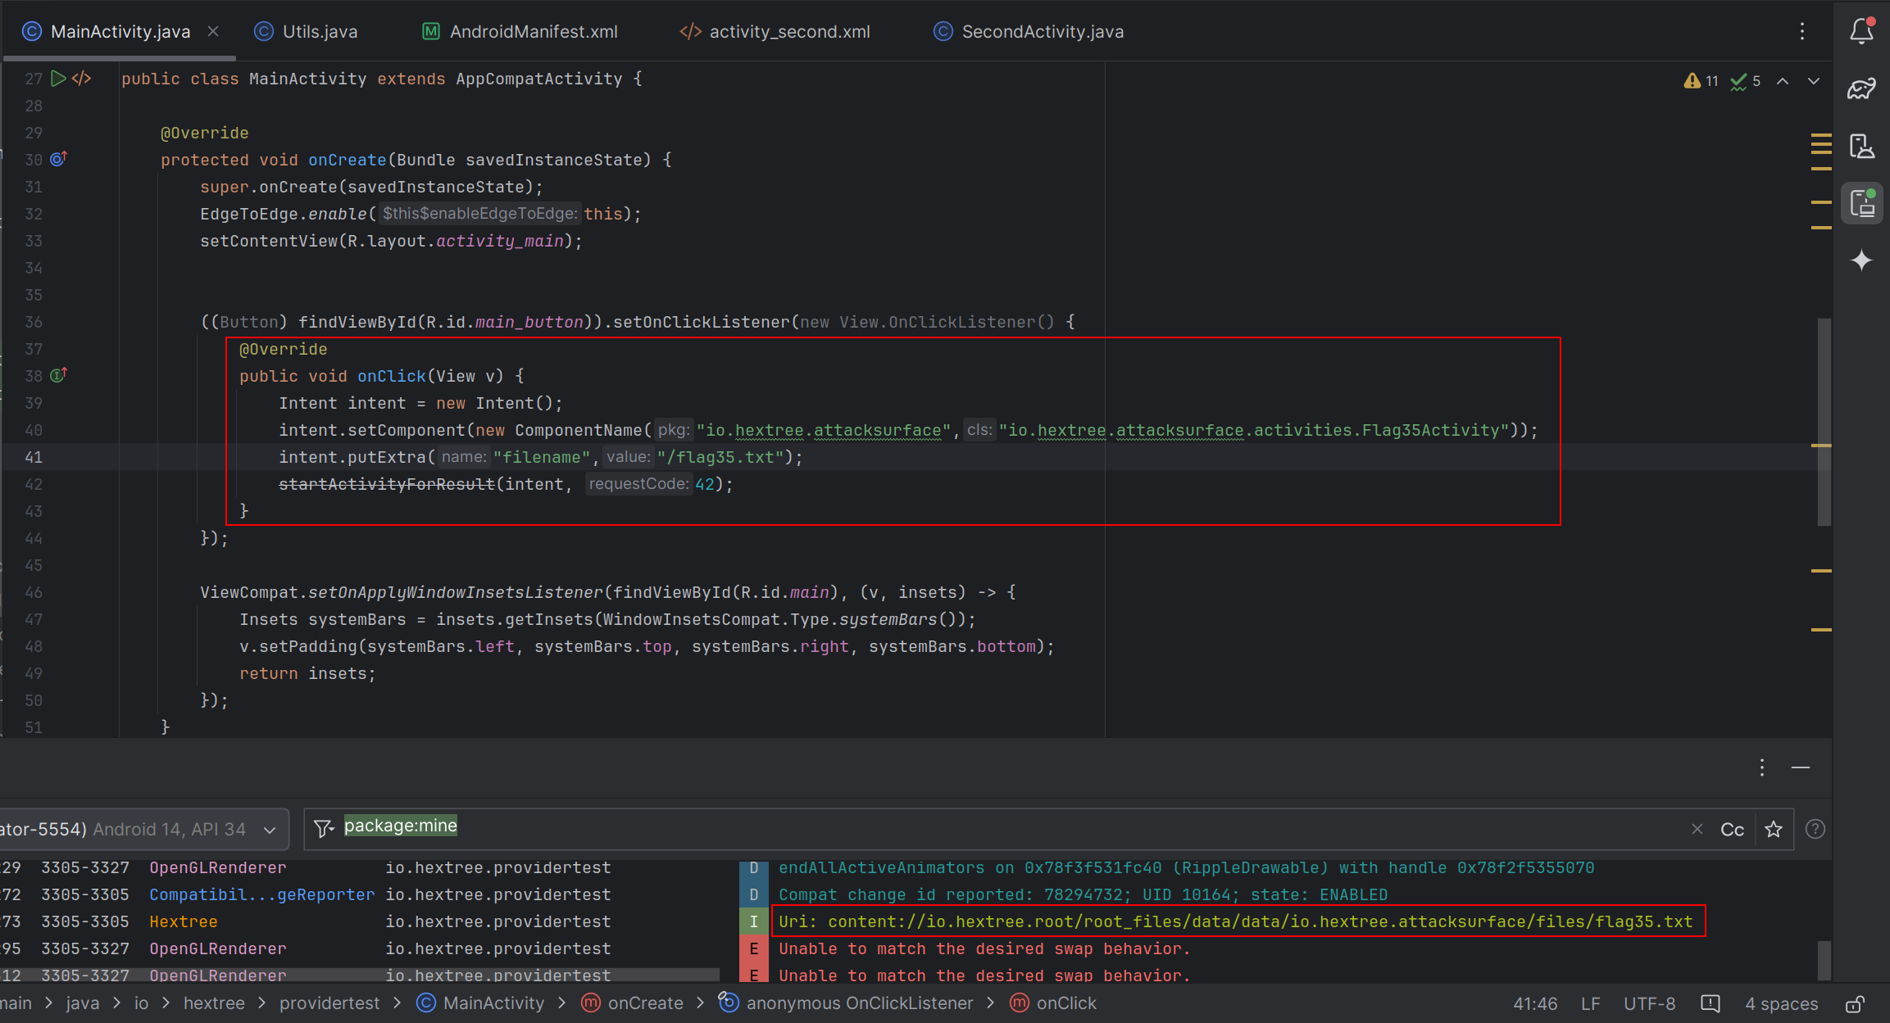This screenshot has height=1023, width=1890.
Task: Click the typo checks indicator showing 5
Action: [1746, 81]
